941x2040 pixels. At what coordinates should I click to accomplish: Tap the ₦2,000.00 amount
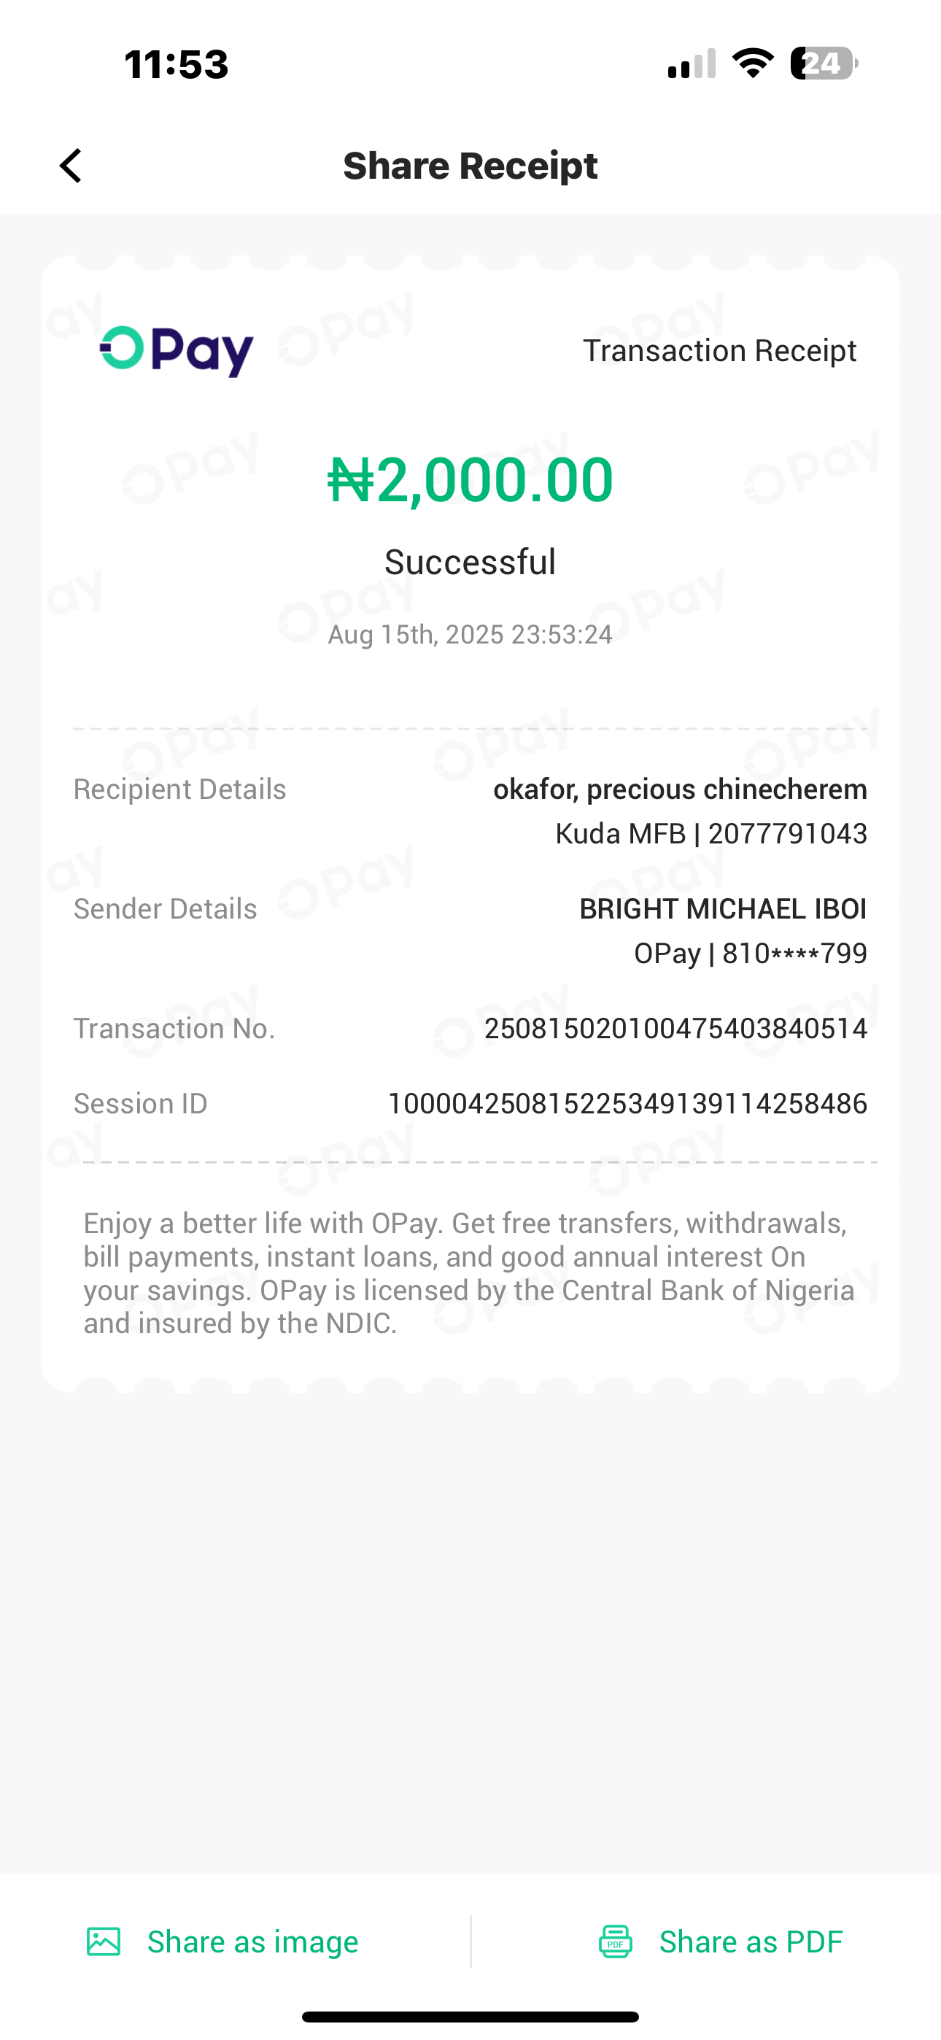point(471,480)
